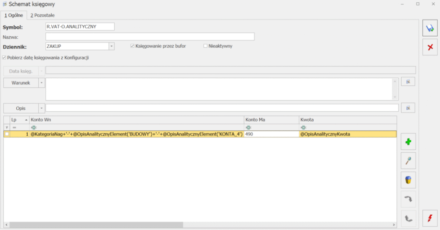Screen dimensions: 440x230
Task: Expand the Dziennik dropdown list
Action: [111, 46]
